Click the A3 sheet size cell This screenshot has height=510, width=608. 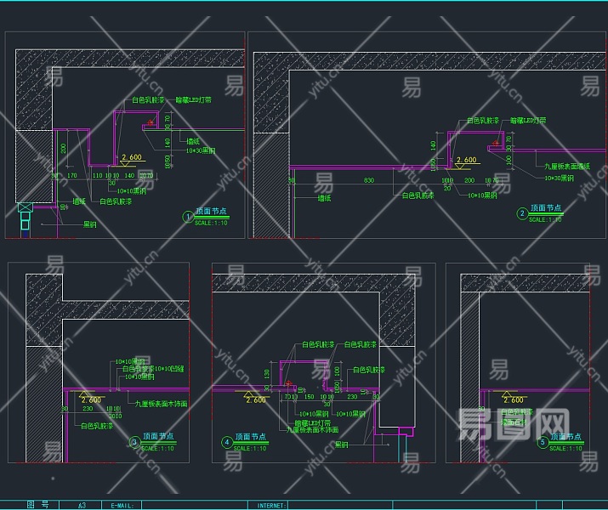(82, 506)
